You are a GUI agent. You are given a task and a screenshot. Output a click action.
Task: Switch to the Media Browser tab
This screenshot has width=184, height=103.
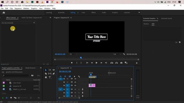30,68
